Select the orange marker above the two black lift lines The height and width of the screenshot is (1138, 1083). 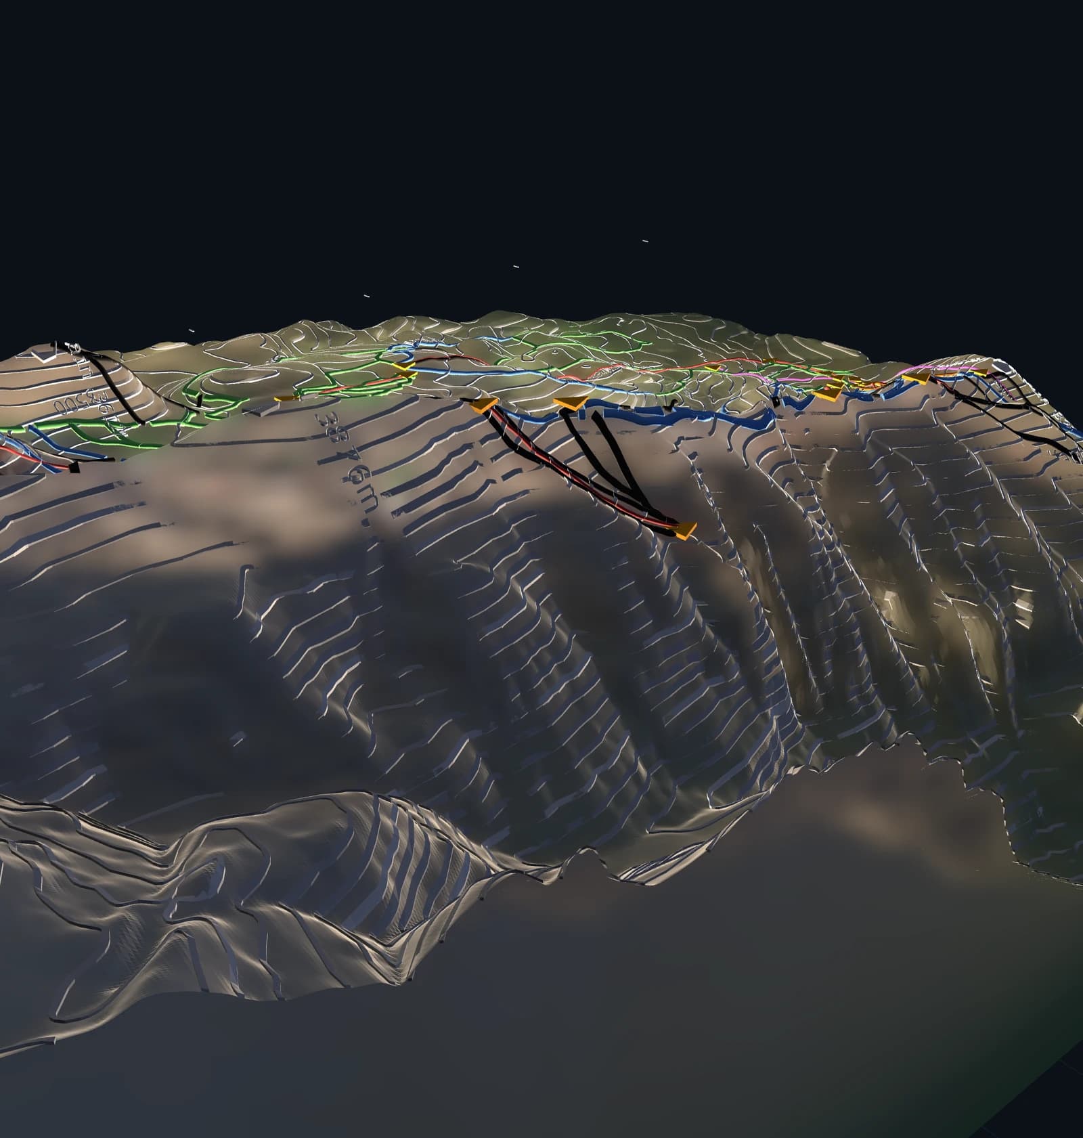(570, 404)
